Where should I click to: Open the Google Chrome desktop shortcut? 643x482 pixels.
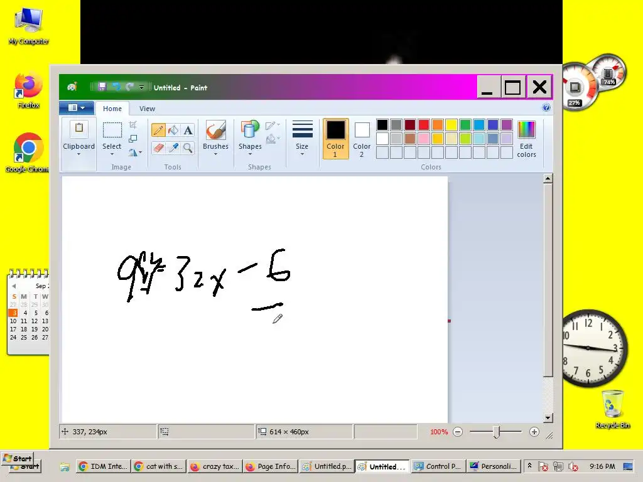coord(28,152)
